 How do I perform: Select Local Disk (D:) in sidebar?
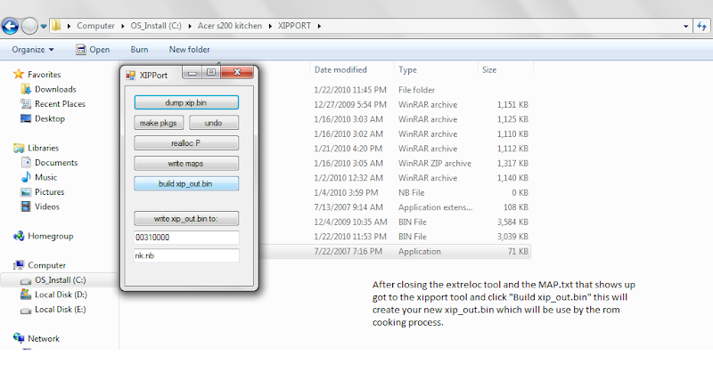click(61, 295)
